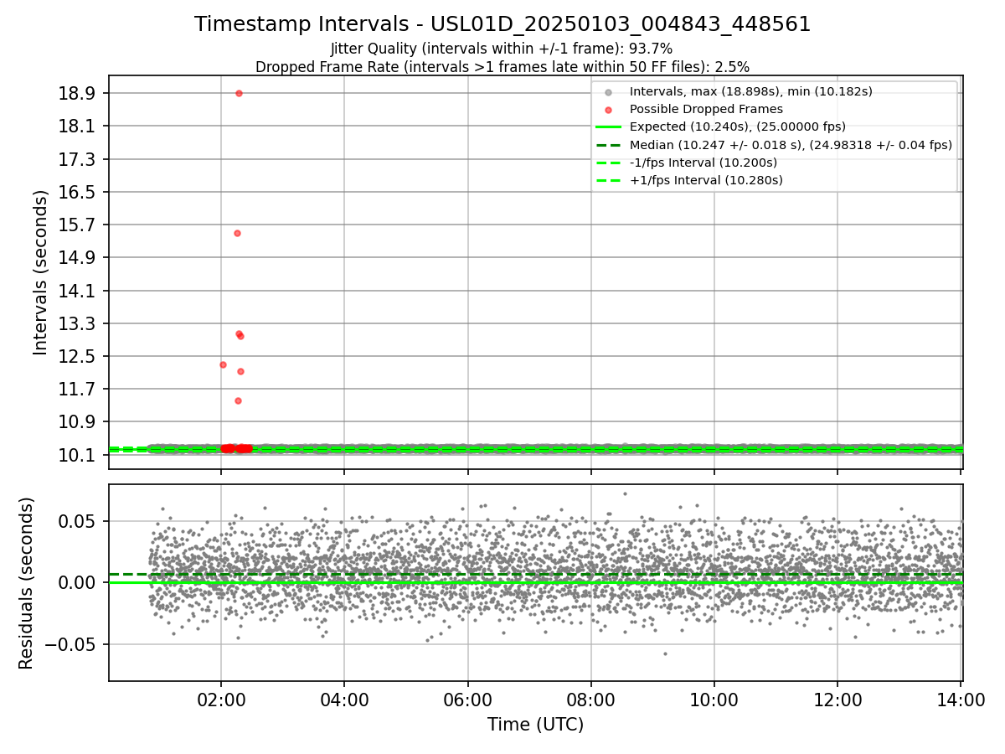Screen dimensions: 1005x754
Task: Click the 15.7 y-axis tick label
Action: click(x=78, y=225)
